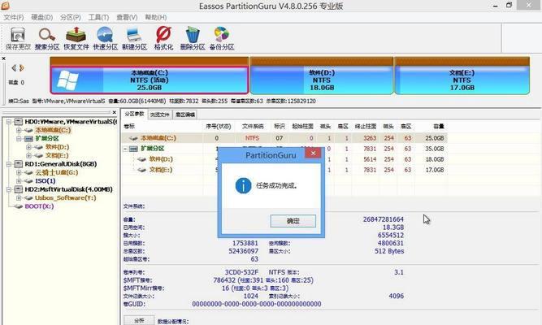
Task: Collapse the RD1:GeneralUDisk(8GB) node
Action: click(9, 164)
